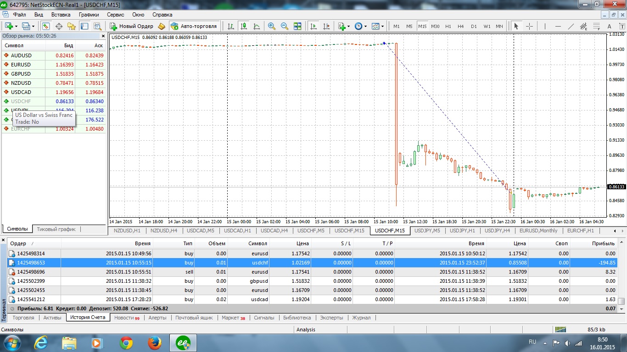
Task: Select the equidistant channel tool
Action: click(584, 26)
